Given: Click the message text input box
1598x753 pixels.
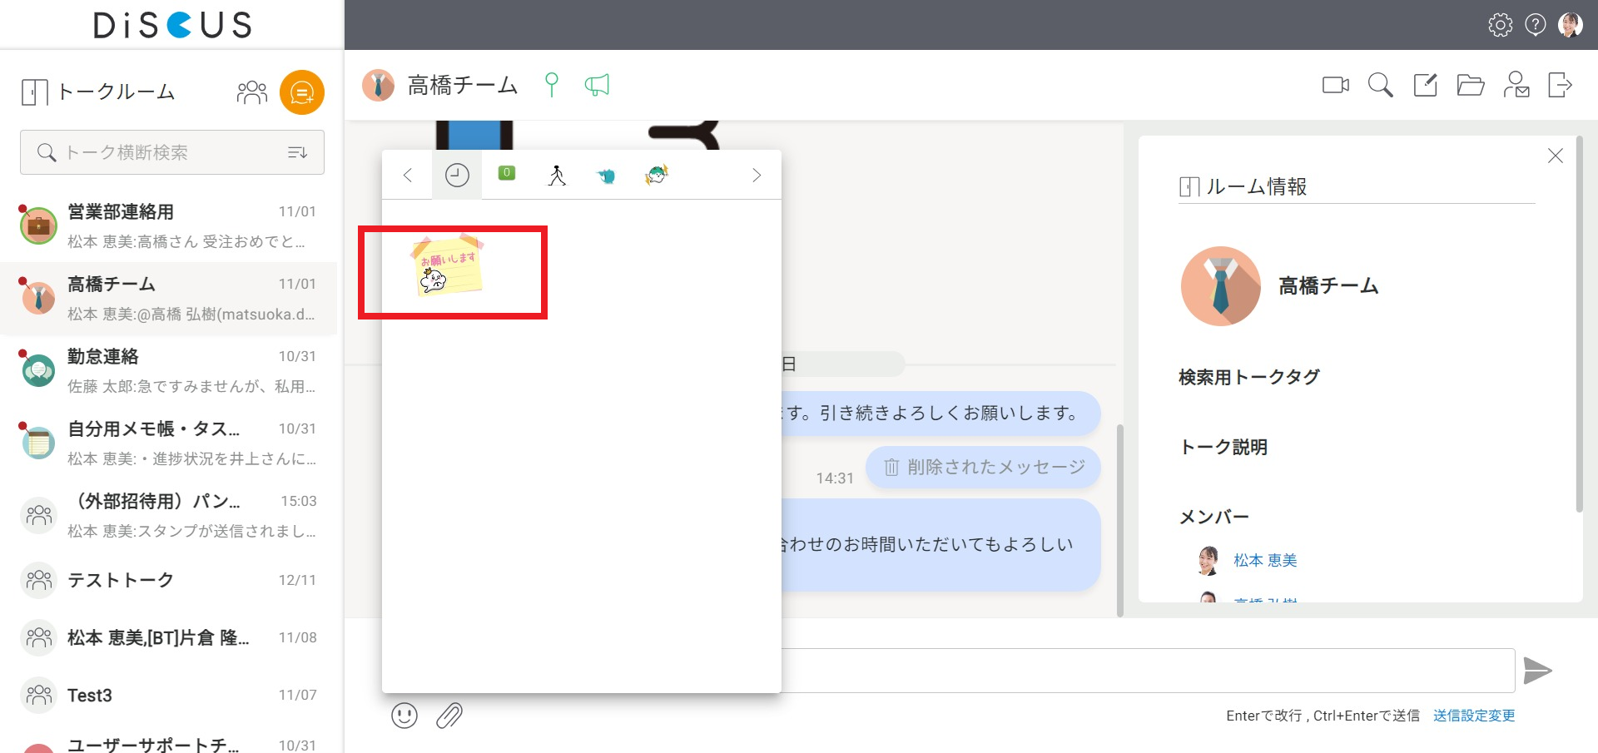Looking at the screenshot, I should coord(1148,671).
